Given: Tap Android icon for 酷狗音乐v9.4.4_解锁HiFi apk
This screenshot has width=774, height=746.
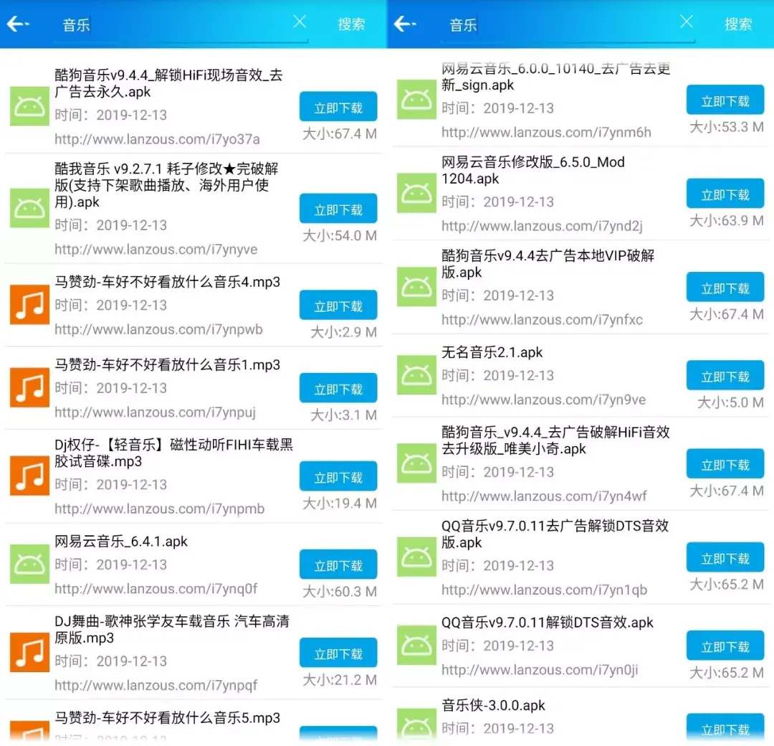Looking at the screenshot, I should (x=29, y=106).
